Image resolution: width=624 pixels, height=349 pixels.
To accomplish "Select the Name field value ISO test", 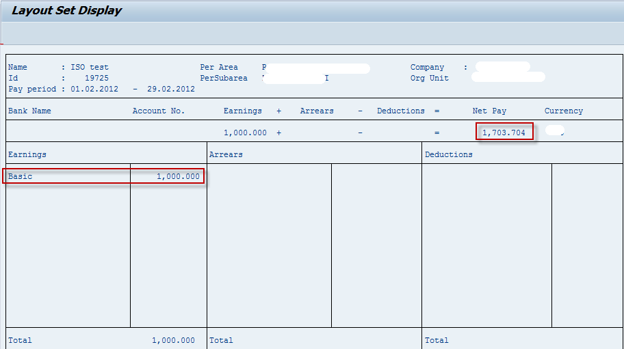I will click(x=90, y=68).
